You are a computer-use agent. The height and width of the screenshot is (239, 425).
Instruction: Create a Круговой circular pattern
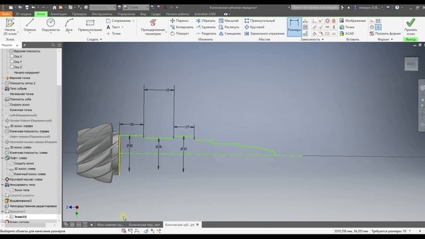tap(254, 27)
